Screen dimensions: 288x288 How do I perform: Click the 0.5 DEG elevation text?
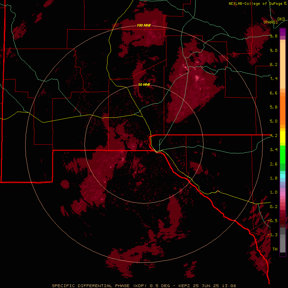160,286
